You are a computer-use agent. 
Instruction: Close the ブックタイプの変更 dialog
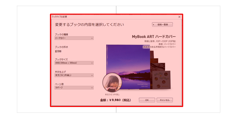tap(179, 17)
